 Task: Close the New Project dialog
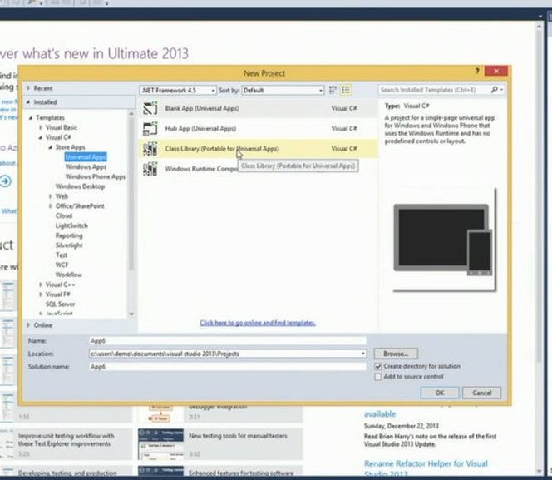point(496,71)
